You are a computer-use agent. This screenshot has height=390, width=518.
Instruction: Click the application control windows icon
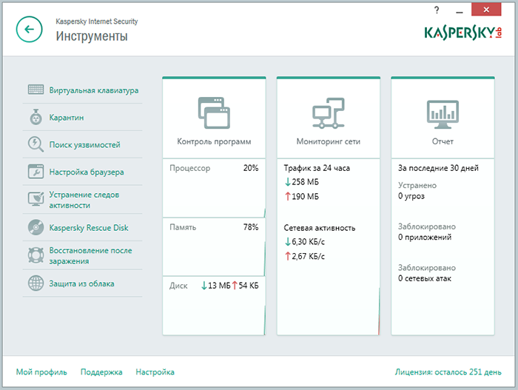coord(214,112)
